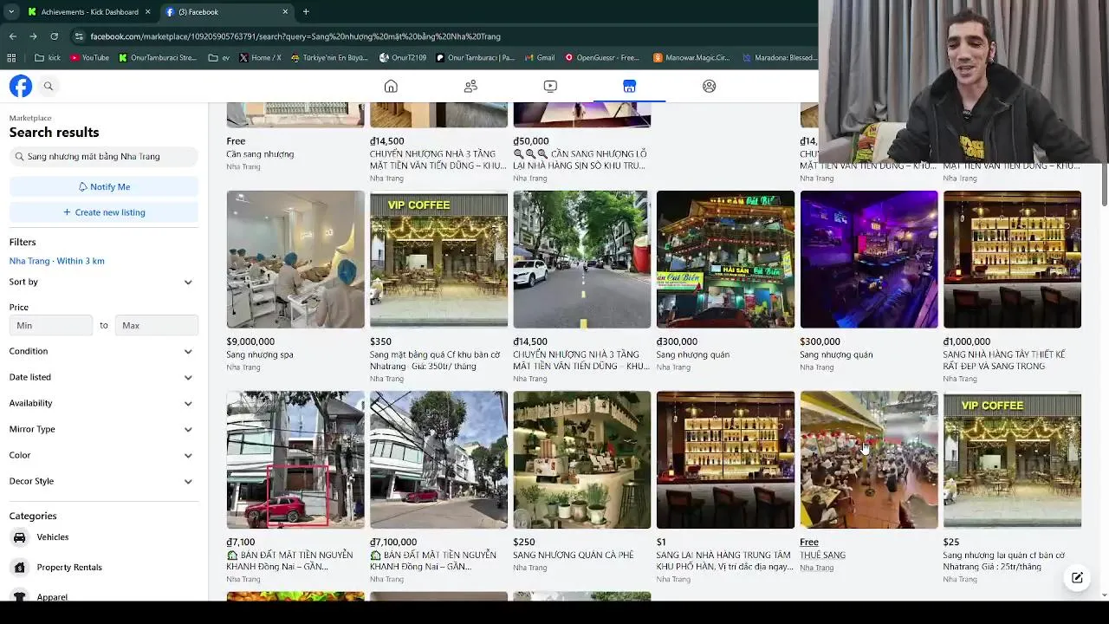Close the Facebook browser tab
The image size is (1109, 624).
coord(285,12)
